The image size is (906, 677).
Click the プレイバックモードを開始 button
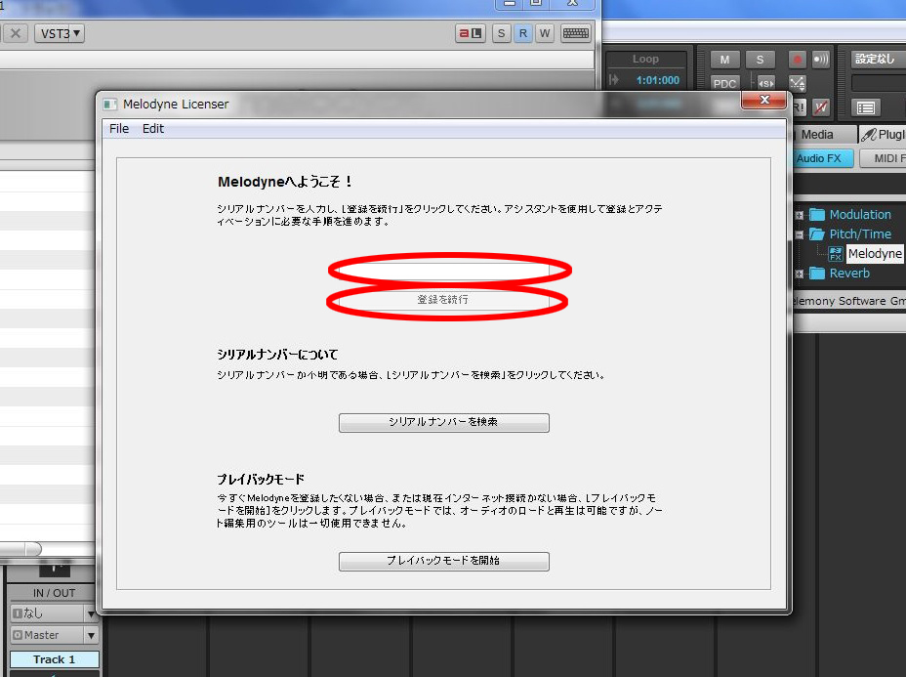click(x=444, y=561)
